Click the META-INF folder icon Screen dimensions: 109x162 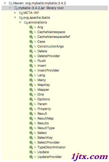pyautogui.click(x=21, y=13)
